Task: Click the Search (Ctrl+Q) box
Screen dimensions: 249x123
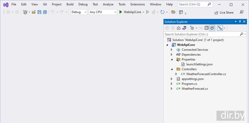Action: click(x=195, y=4)
